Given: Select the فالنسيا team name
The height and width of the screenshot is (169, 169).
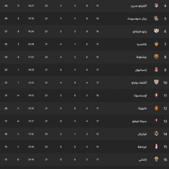Looking at the screenshot, I should 142,44.
